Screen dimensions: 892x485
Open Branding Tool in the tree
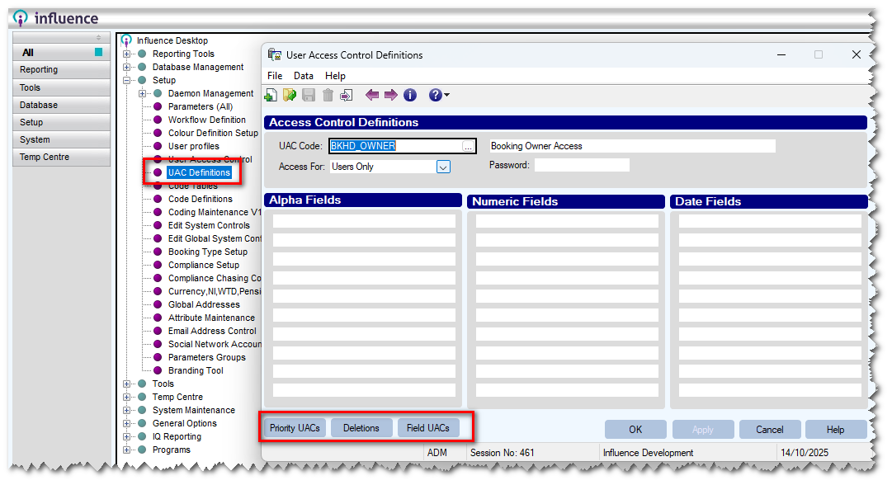[x=196, y=370]
